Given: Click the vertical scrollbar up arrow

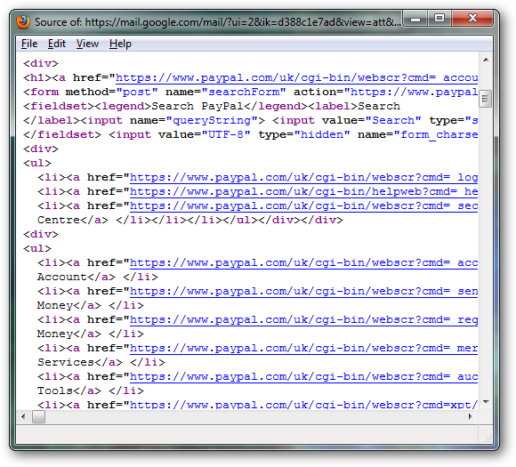Looking at the screenshot, I should [486, 60].
